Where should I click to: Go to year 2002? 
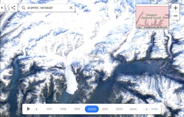[x=119, y=109]
